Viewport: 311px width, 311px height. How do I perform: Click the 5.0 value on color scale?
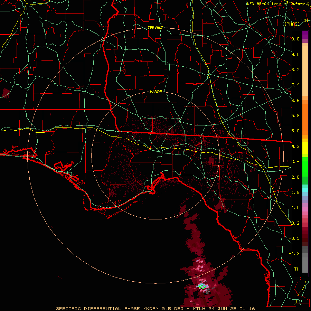click(295, 131)
